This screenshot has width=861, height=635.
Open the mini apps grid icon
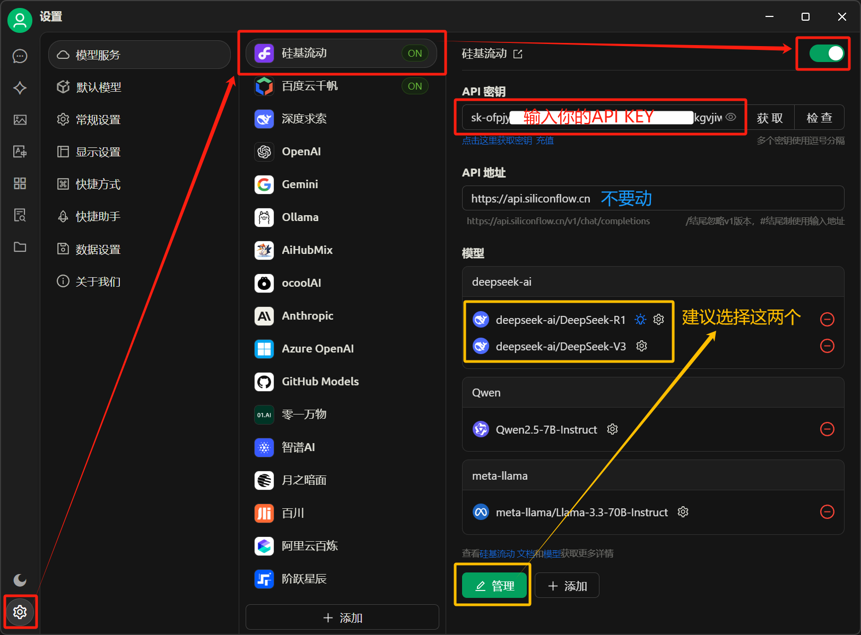(x=20, y=183)
